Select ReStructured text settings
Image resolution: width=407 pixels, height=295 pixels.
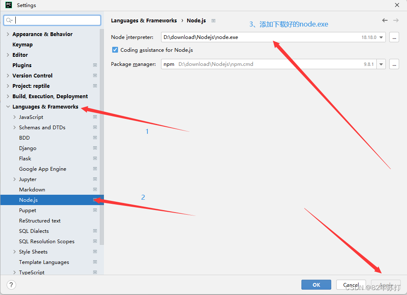click(40, 221)
